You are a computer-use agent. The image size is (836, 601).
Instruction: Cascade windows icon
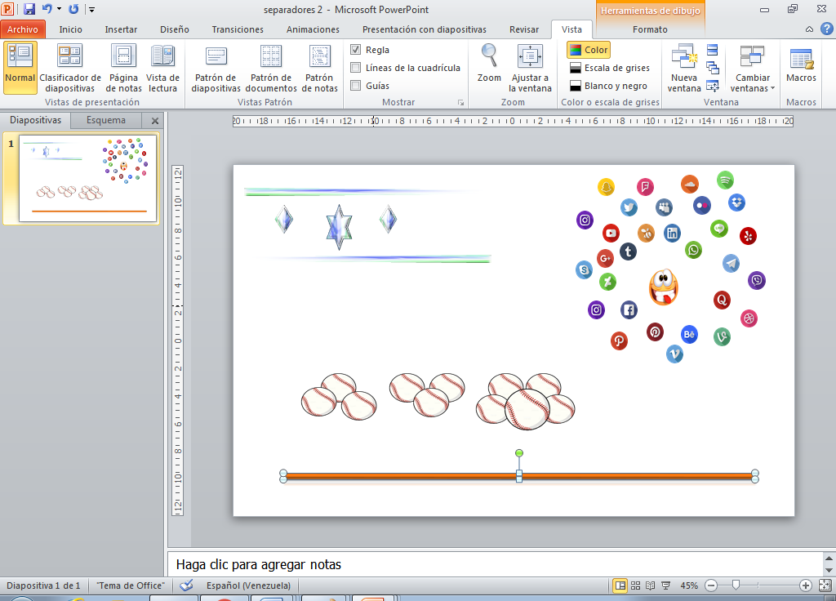pyautogui.click(x=712, y=68)
